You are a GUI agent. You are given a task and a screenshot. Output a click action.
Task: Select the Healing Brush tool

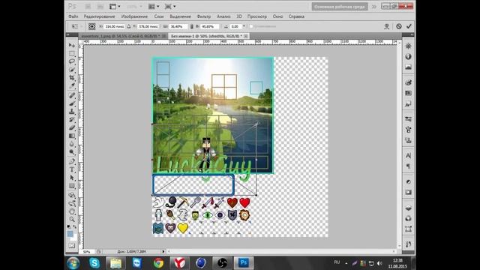tap(72, 95)
